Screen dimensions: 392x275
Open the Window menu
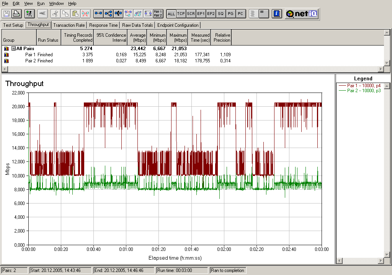[x=57, y=3]
